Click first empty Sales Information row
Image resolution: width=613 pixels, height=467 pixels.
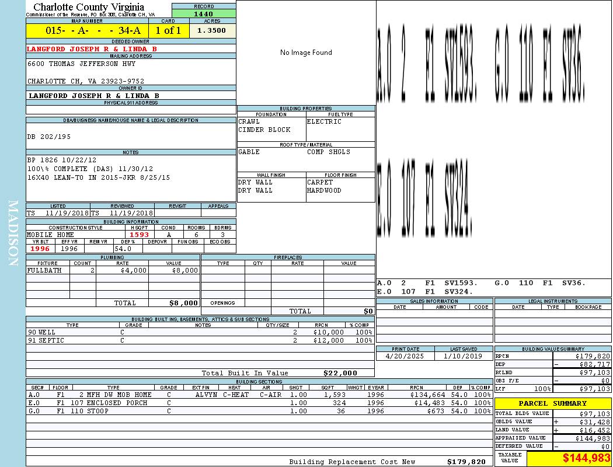pyautogui.click(x=435, y=314)
